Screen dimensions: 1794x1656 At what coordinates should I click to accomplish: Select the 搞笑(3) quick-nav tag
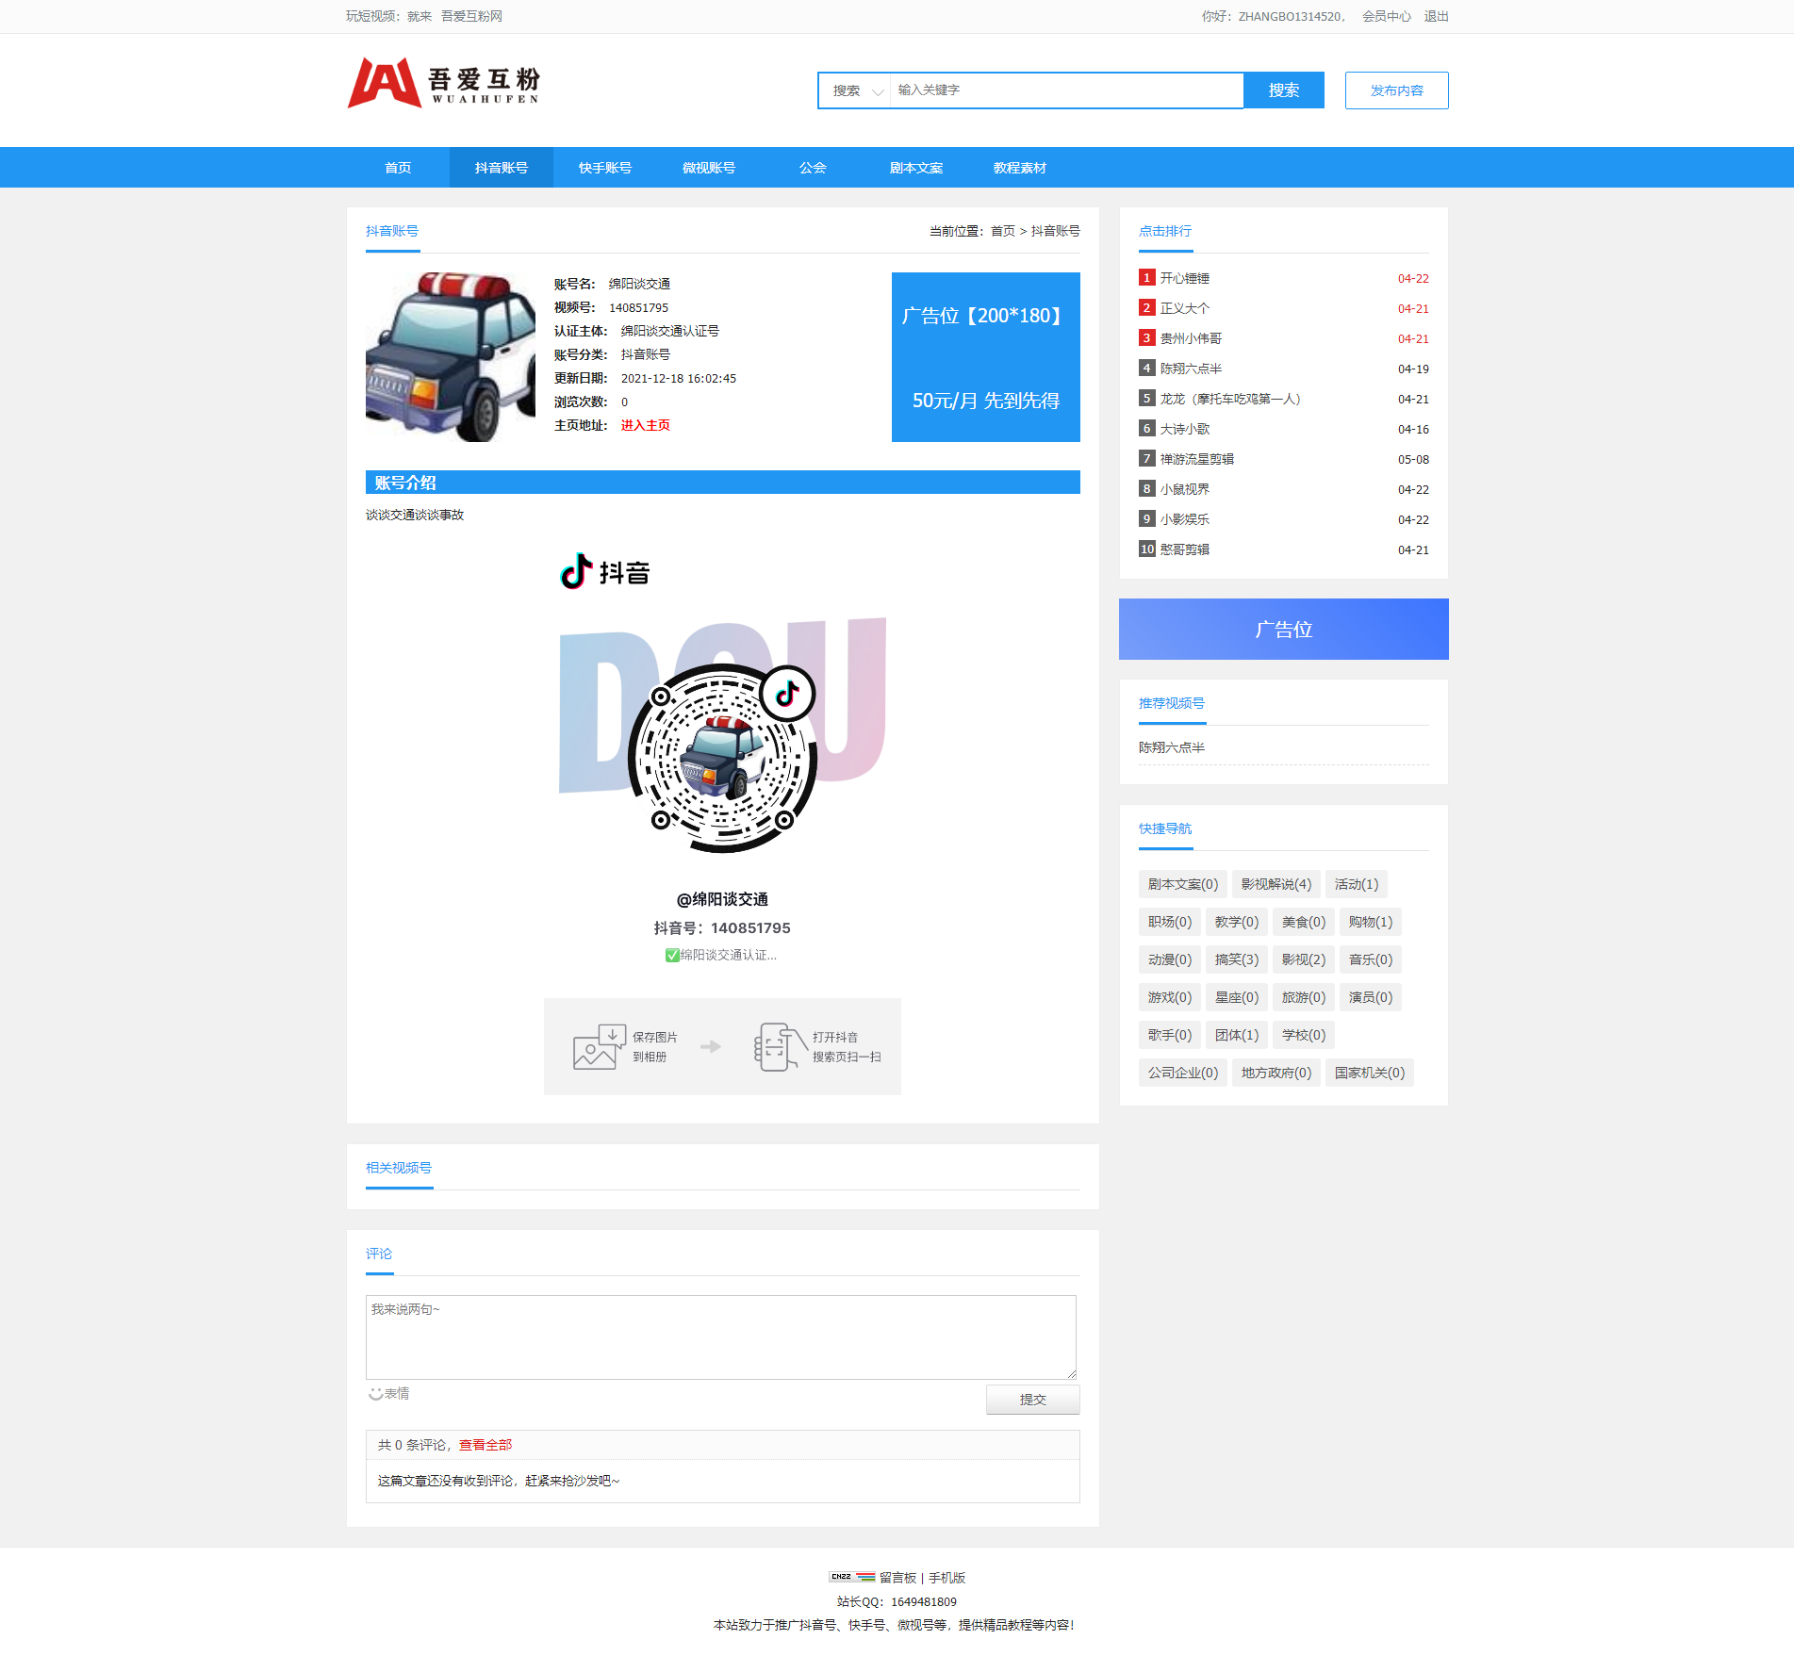pos(1237,959)
